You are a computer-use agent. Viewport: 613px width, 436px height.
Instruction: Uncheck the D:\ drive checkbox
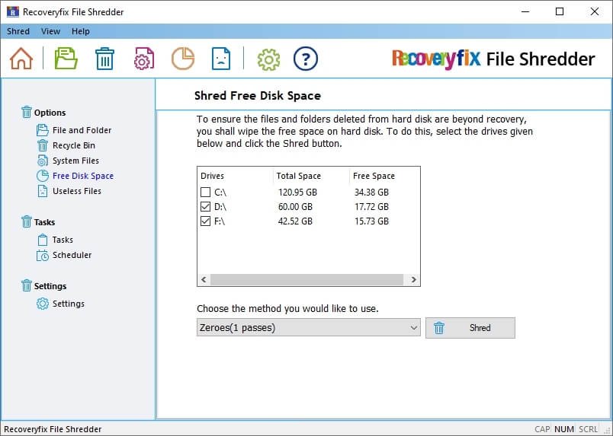206,207
